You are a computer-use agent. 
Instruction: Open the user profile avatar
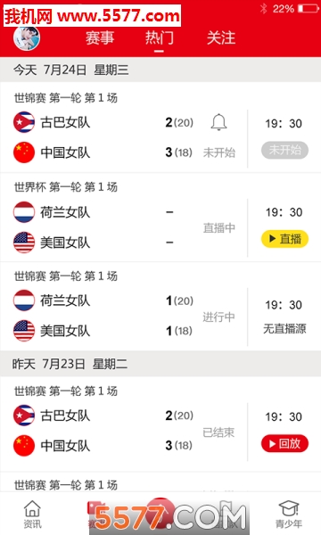pyautogui.click(x=27, y=37)
